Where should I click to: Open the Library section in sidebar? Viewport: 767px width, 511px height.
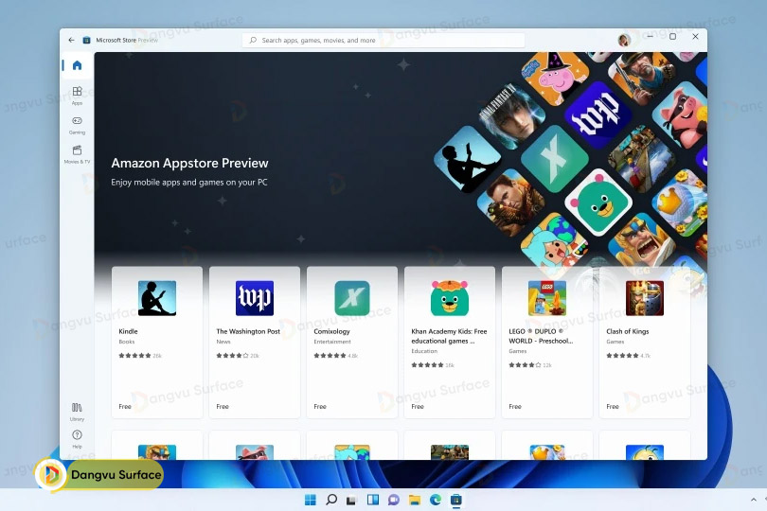click(x=78, y=412)
